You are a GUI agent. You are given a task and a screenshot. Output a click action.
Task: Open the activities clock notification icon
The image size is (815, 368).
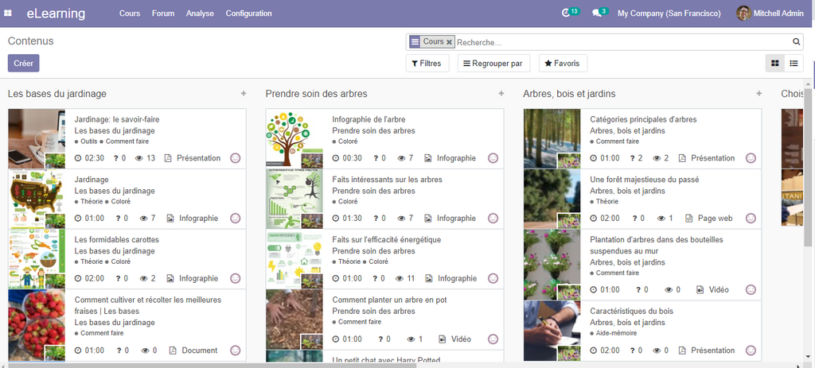[567, 14]
